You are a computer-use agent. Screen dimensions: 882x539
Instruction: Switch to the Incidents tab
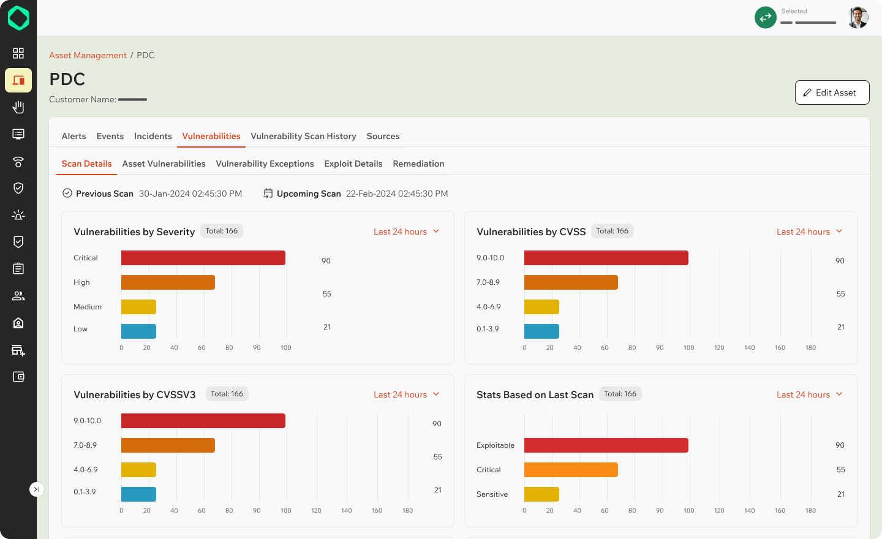tap(153, 136)
